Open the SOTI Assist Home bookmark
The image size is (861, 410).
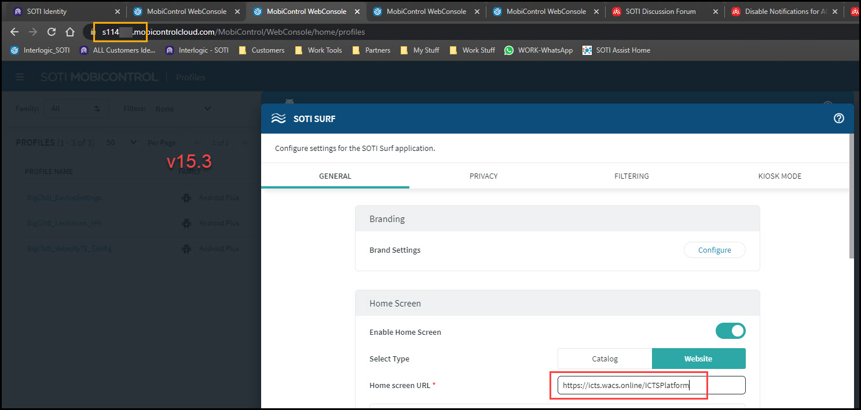(616, 50)
